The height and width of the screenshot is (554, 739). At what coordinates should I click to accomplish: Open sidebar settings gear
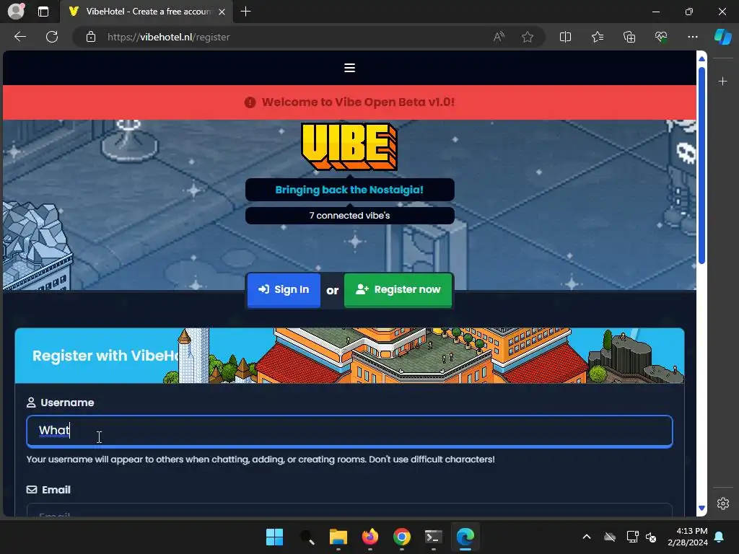[x=722, y=503]
